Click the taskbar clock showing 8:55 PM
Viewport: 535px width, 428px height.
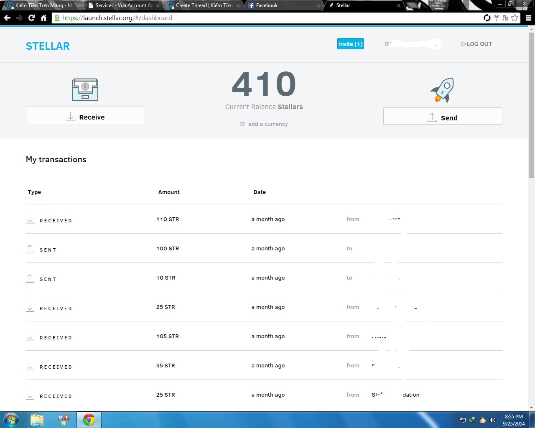514,420
